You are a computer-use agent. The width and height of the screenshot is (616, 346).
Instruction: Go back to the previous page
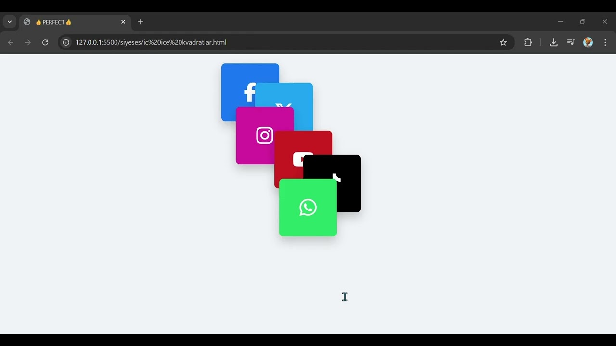(11, 42)
